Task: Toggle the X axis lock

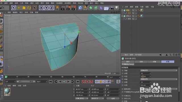Action: click(x=41, y=8)
